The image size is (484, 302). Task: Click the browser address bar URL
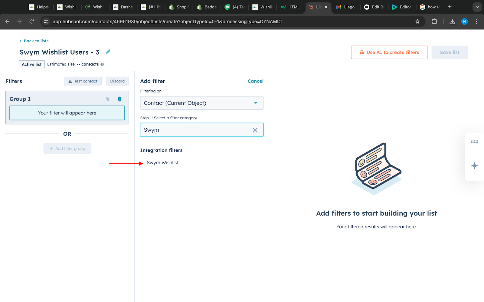[167, 21]
